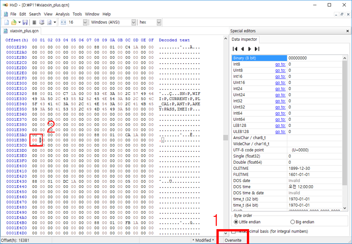Click Data inspector scroll down arrow
The image size is (352, 244).
click(x=345, y=208)
